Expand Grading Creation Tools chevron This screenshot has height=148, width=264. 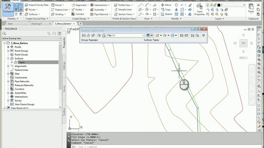[203, 35]
